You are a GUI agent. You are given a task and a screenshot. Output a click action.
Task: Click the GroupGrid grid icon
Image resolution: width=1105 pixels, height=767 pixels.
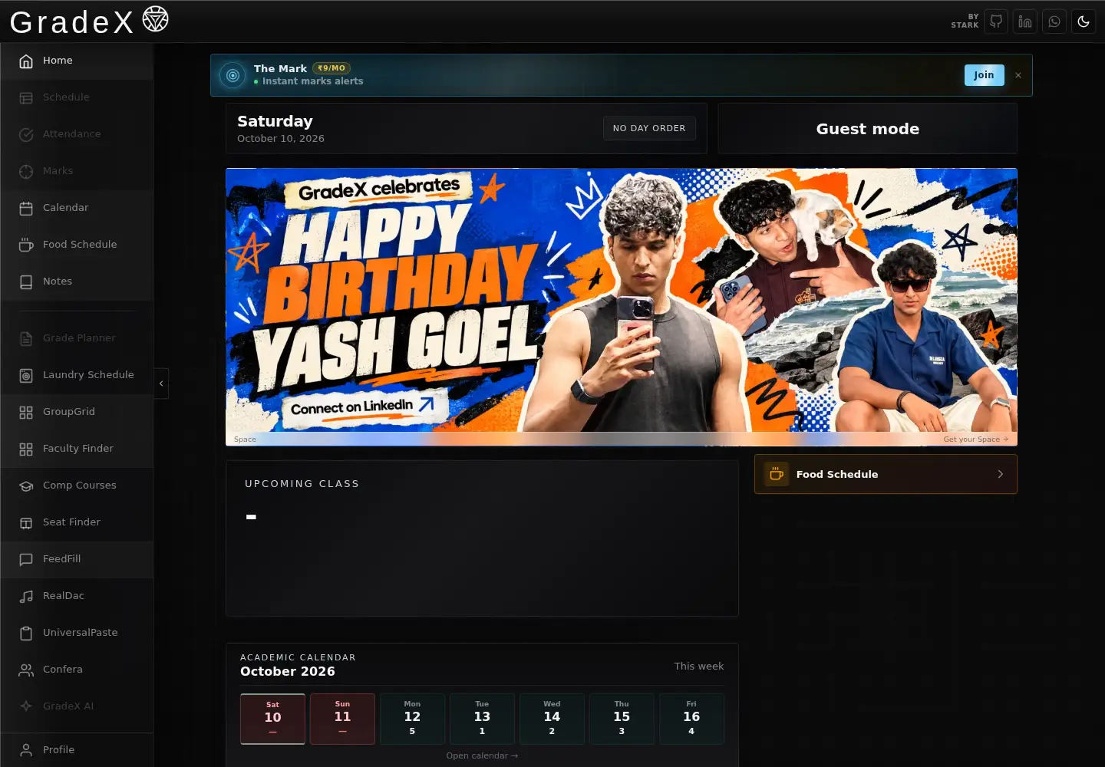pos(26,412)
